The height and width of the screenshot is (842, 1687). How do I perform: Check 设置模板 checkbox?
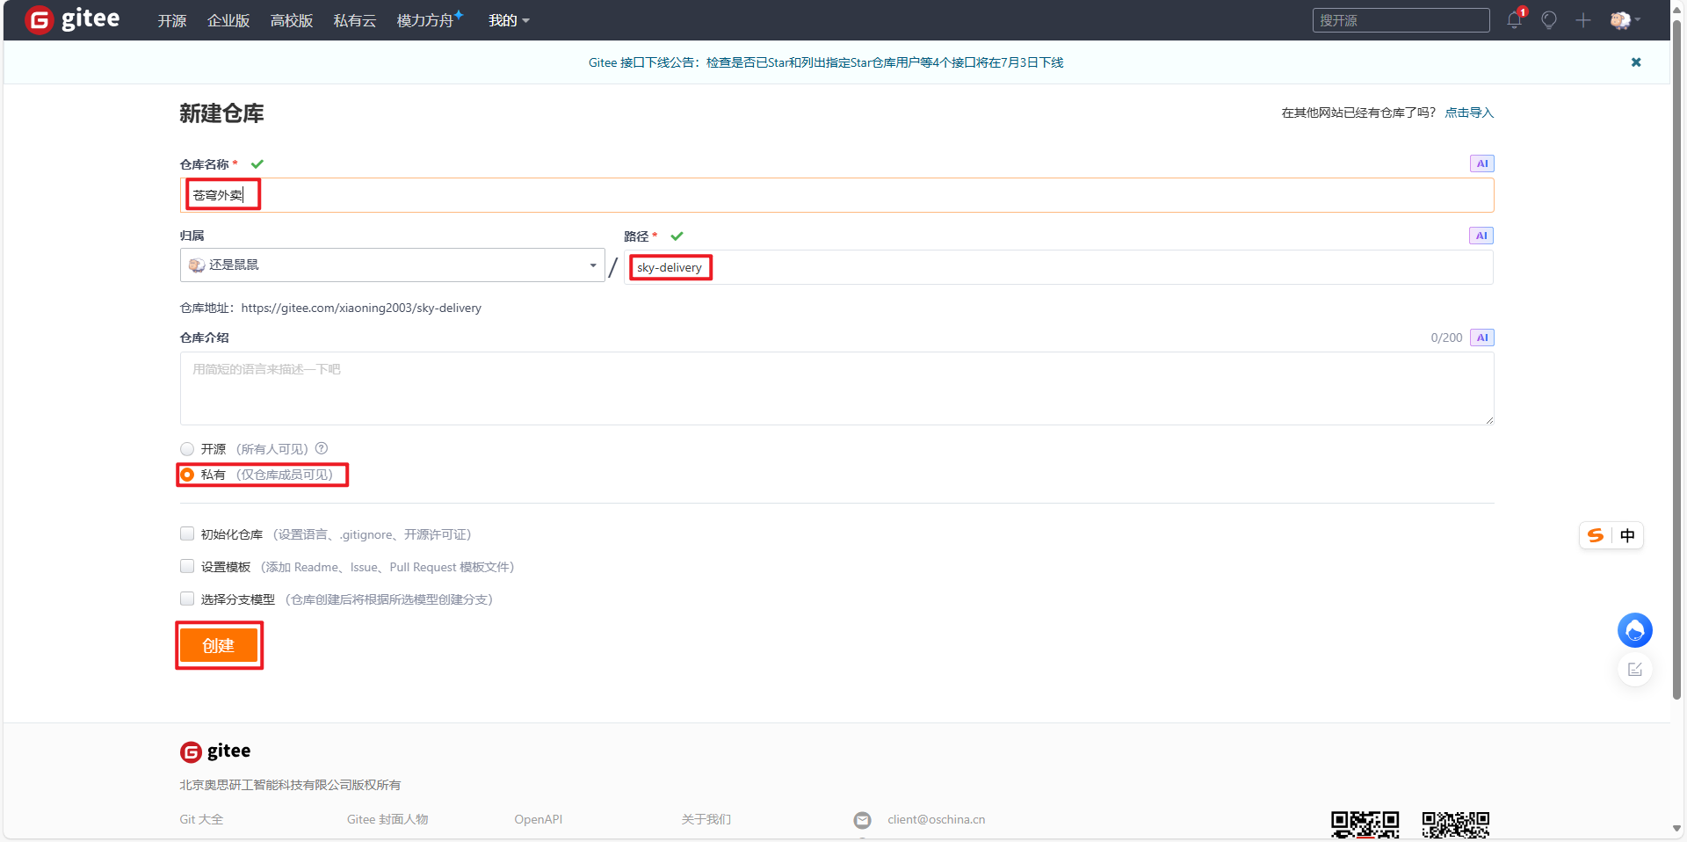(187, 566)
